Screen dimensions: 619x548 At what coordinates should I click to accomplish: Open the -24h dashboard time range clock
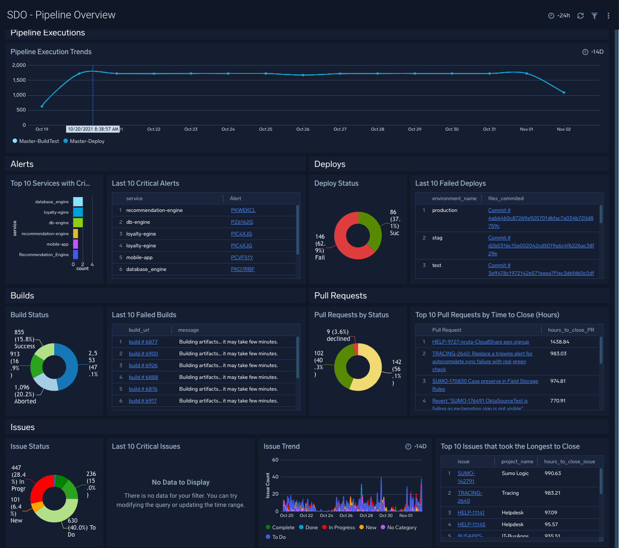551,15
